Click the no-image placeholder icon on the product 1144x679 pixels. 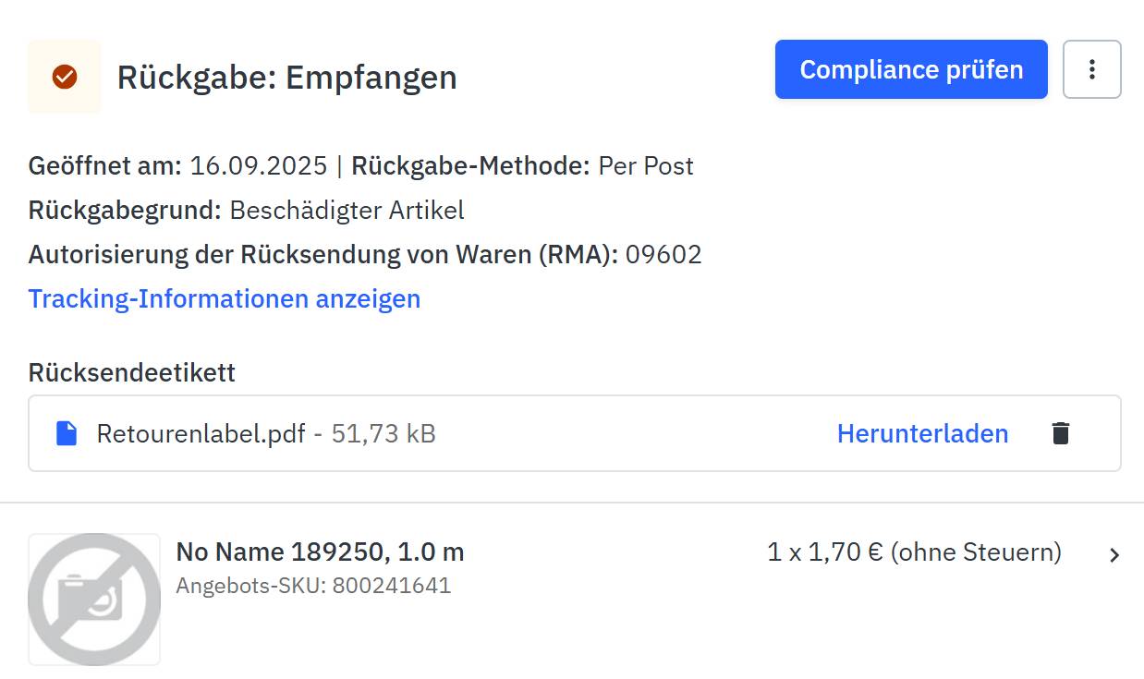tap(93, 599)
